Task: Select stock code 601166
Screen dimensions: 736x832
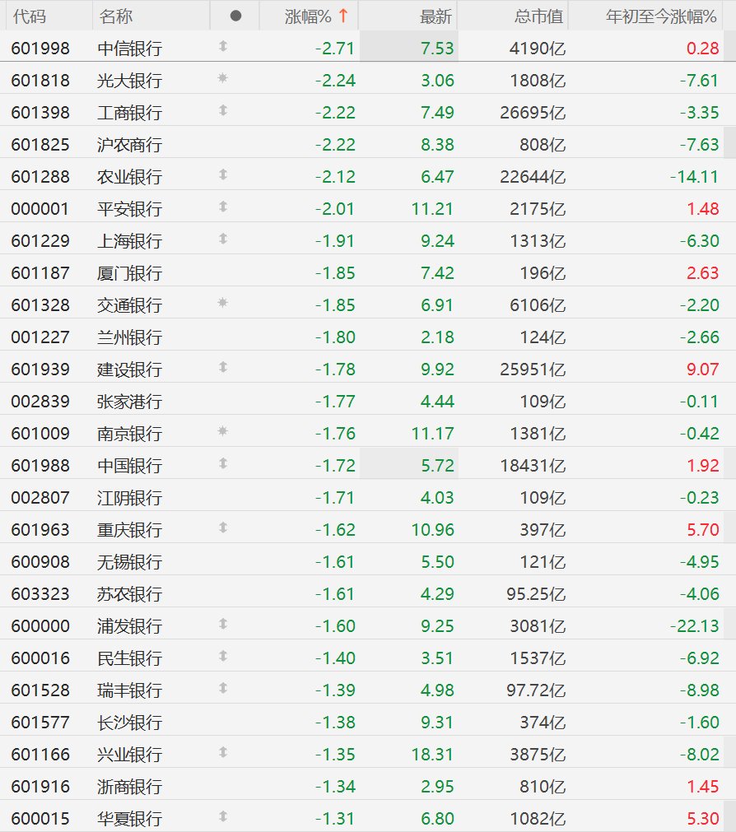Action: [x=40, y=755]
